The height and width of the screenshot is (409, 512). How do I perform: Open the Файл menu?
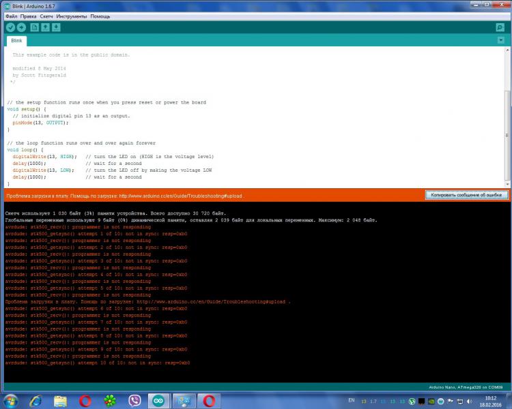pyautogui.click(x=12, y=16)
